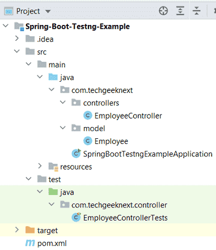Select the com.techgeeknext.controller package label

(x=119, y=205)
